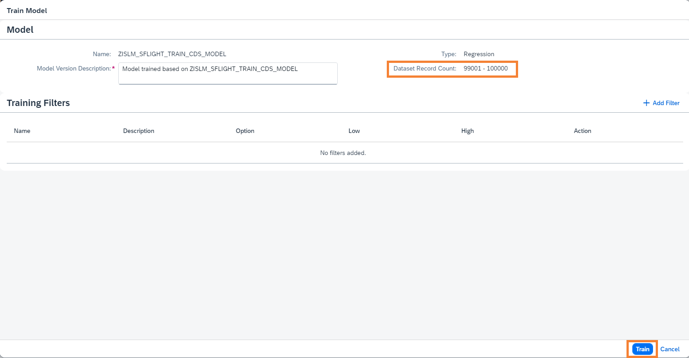The height and width of the screenshot is (358, 689).
Task: Click the High column header
Action: pyautogui.click(x=467, y=131)
